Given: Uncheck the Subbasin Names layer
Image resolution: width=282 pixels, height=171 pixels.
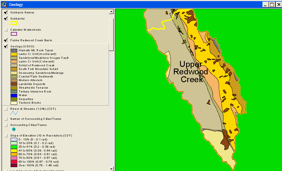Looking at the screenshot, I should tap(6, 13).
